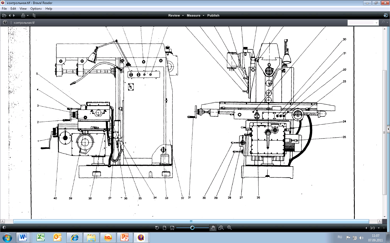The image size is (390, 243).
Task: Go to the next document arrow
Action: tap(14, 16)
